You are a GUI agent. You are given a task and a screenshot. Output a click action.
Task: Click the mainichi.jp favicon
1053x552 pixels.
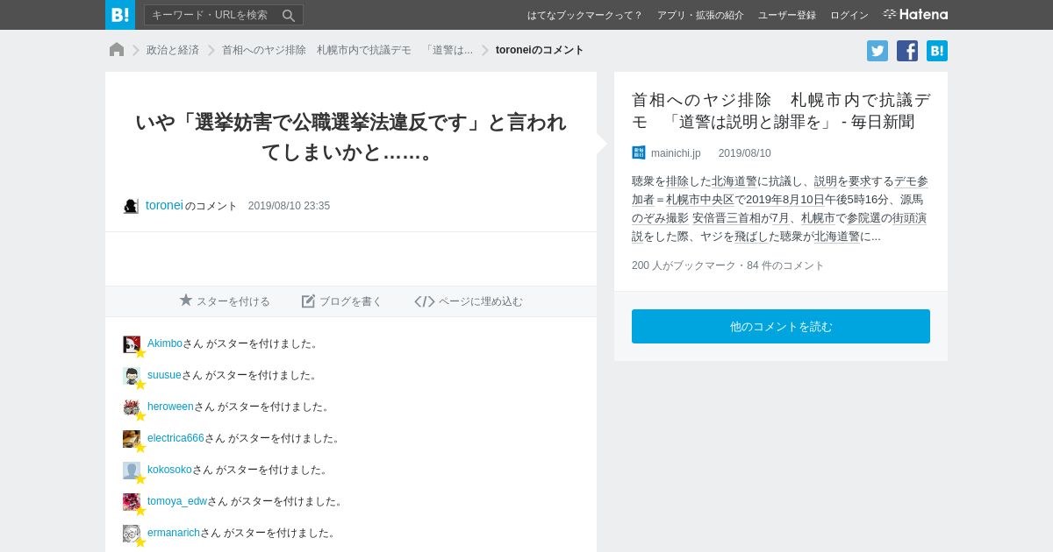(639, 152)
